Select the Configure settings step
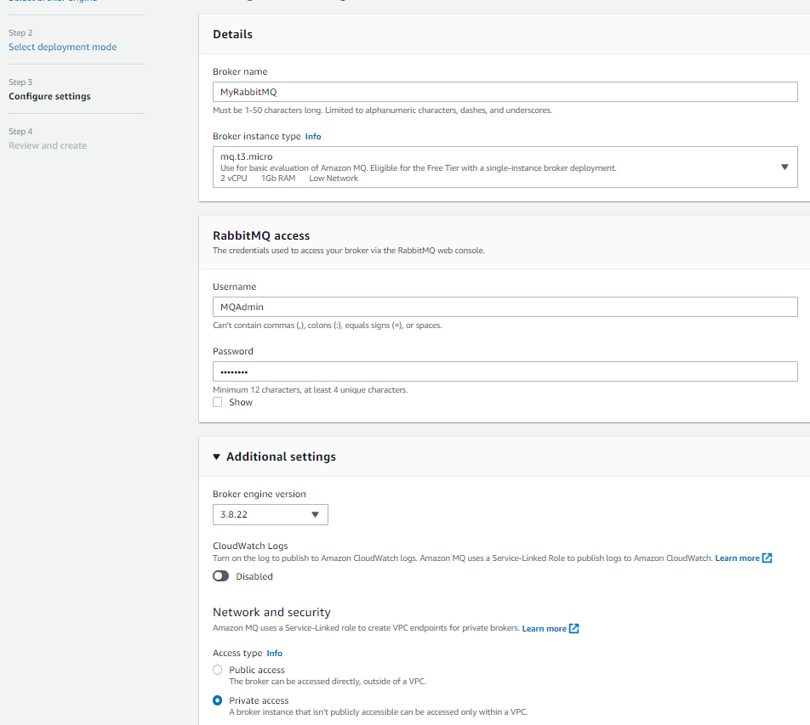 coord(49,97)
